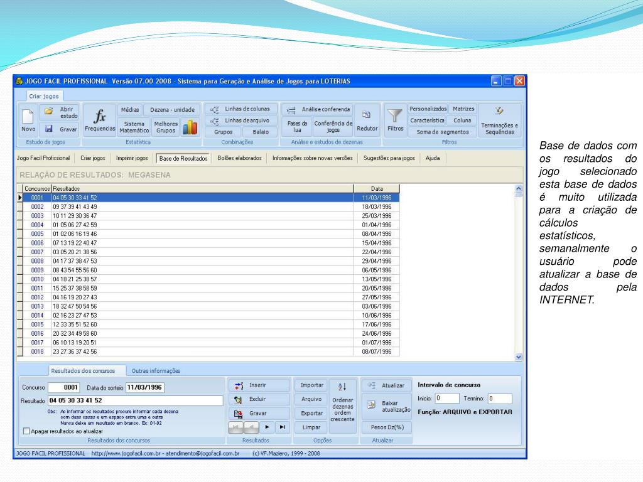Viewport: 643px width, 482px height.
Task: Jump to the last result record
Action: (283, 427)
